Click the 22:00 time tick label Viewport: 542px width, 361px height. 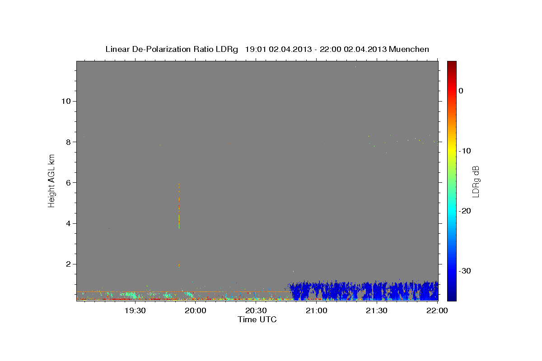(437, 310)
